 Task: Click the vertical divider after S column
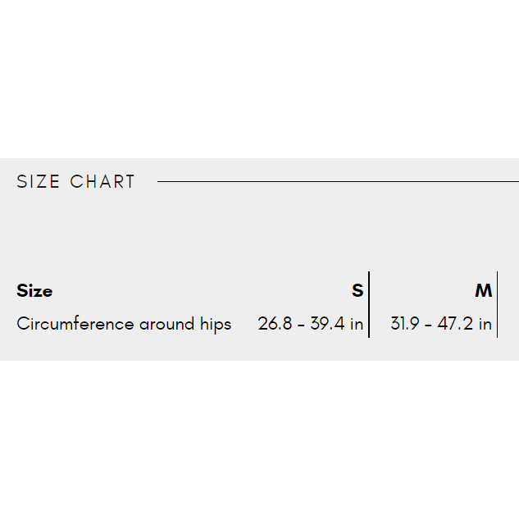369,304
